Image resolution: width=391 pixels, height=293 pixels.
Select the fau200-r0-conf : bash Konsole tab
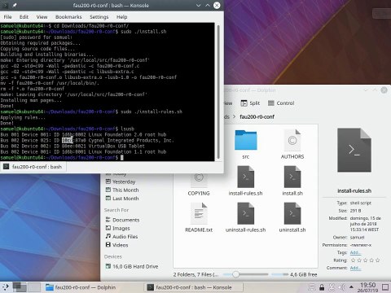[x=33, y=167]
